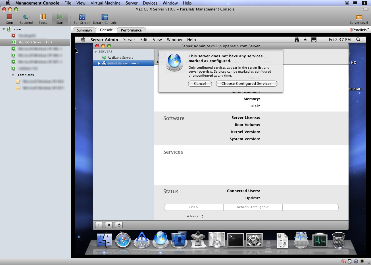This screenshot has width=371, height=265.
Task: Open the guest Window menu
Action: coord(174,40)
